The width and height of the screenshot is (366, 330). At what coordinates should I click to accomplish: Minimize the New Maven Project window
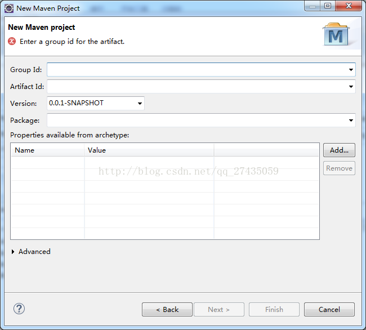(313, 6)
